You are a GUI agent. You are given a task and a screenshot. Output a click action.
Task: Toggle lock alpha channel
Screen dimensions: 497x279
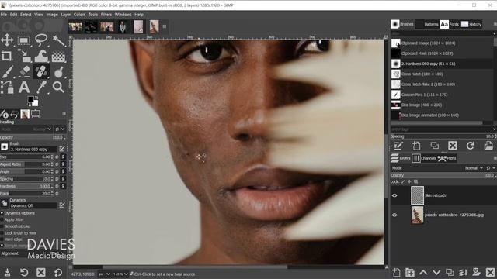click(x=415, y=181)
